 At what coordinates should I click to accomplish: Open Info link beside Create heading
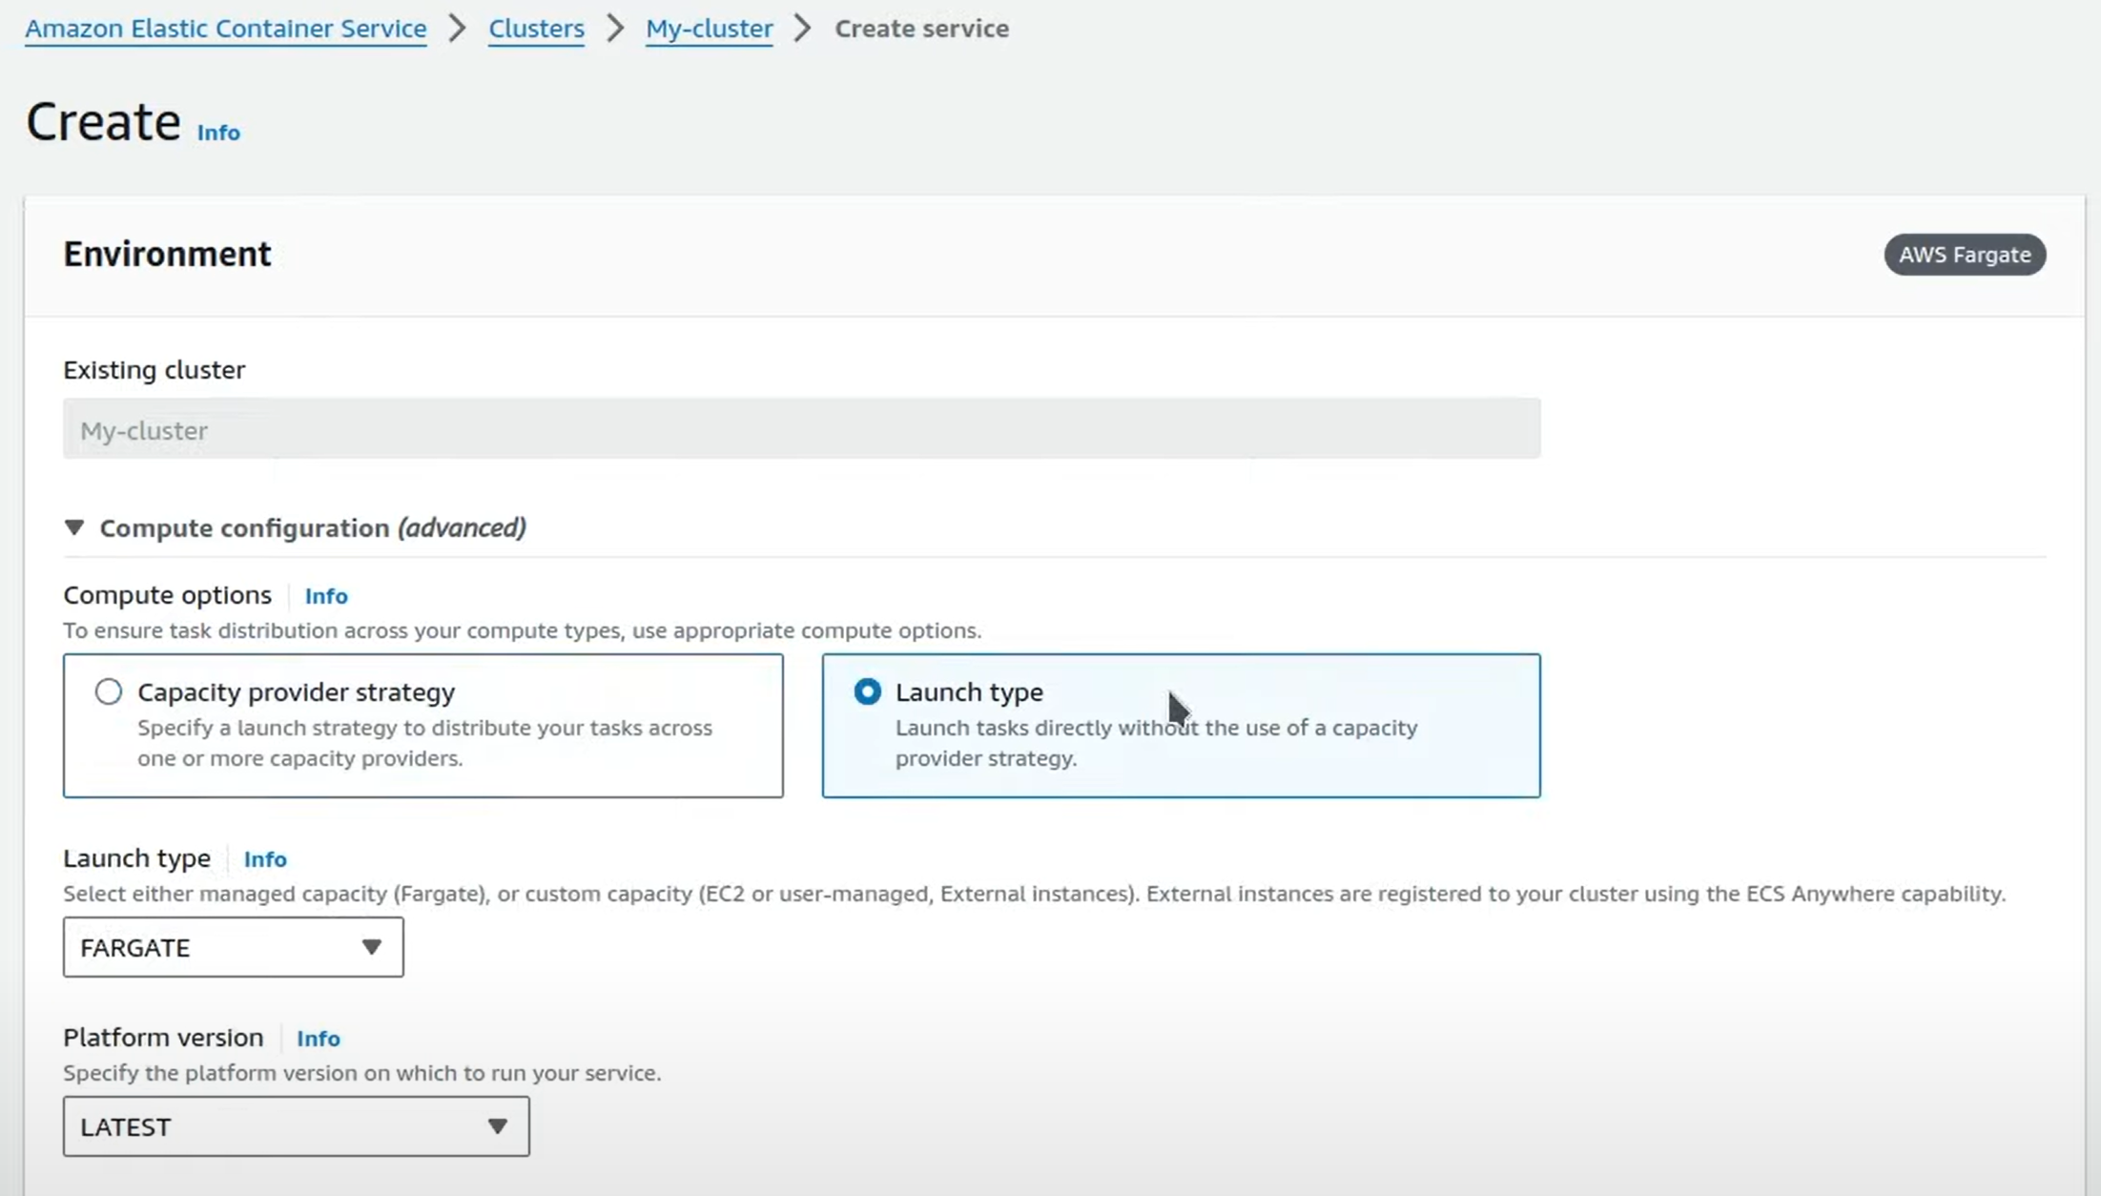click(218, 133)
